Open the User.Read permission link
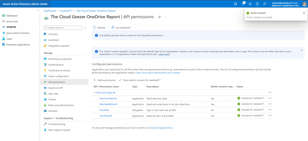This screenshot has width=308, height=141. (x=104, y=110)
